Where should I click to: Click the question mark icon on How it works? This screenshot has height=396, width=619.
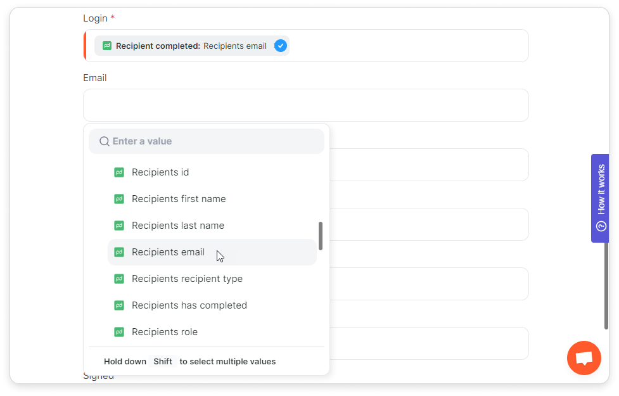(x=601, y=226)
